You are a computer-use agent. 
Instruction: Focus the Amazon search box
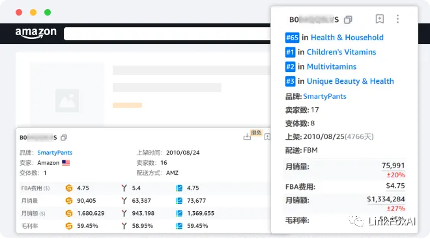167,34
